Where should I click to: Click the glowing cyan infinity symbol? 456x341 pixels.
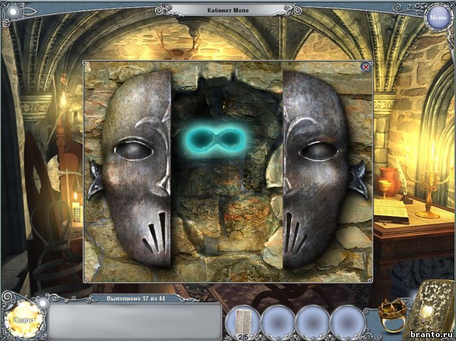(215, 139)
